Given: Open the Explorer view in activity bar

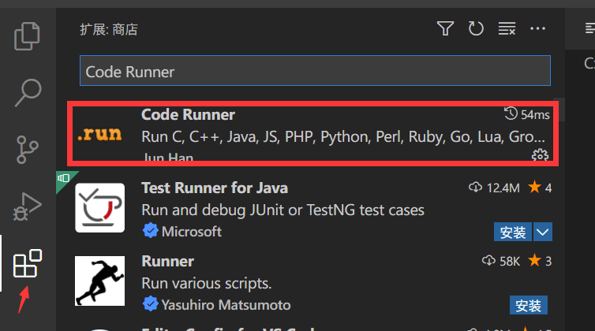Looking at the screenshot, I should (x=28, y=36).
